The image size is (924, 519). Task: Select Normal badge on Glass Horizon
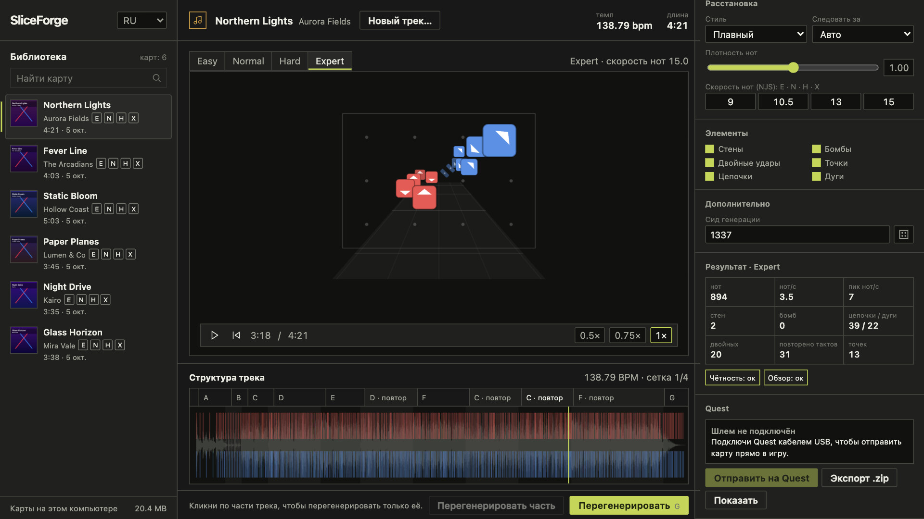tap(95, 345)
